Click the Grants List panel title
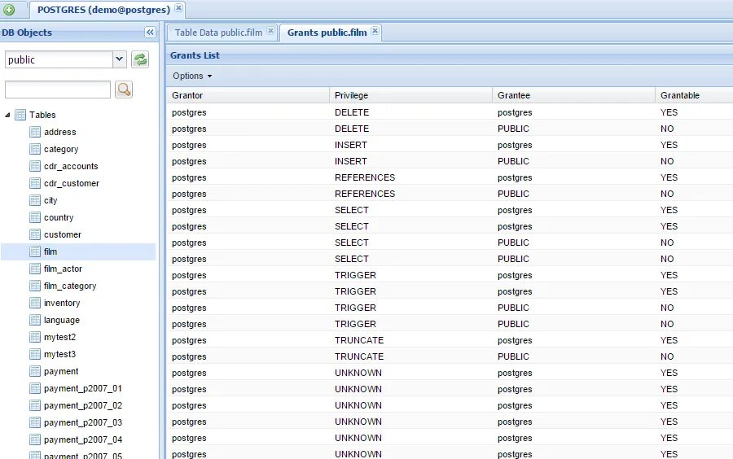This screenshot has height=459, width=733. [195, 55]
